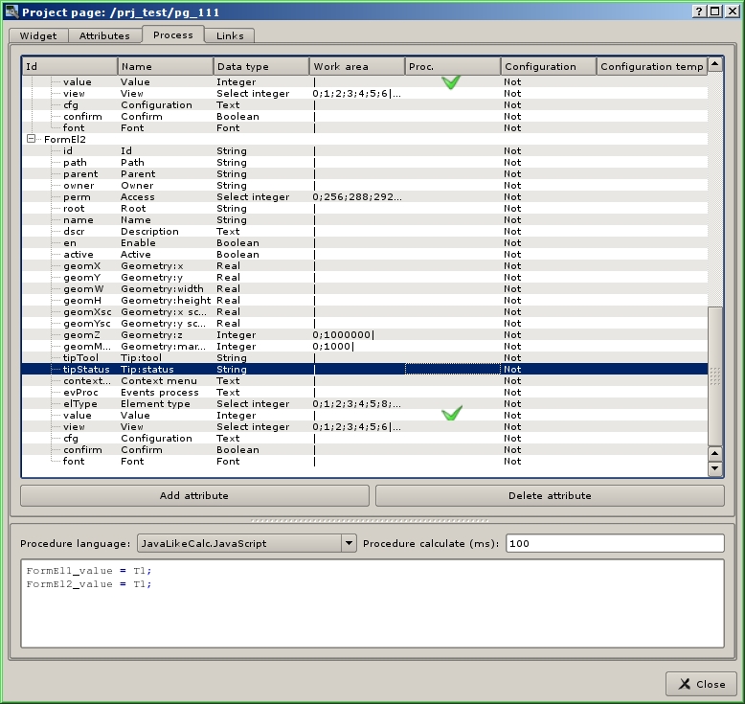Click the scroll-up arrow at top of table scrollbar

pos(714,66)
